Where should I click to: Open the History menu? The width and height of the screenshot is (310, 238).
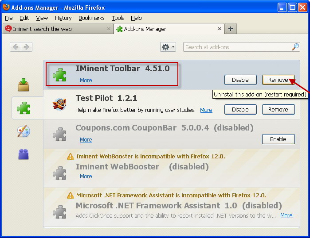(x=63, y=18)
